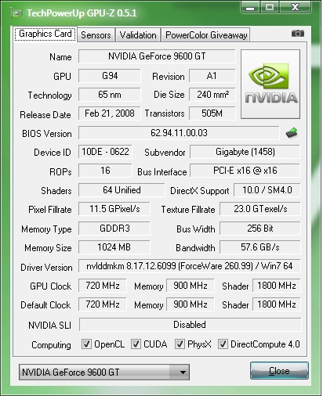
Task: Click the Device ID field 10DE - 0622
Action: [x=105, y=152]
